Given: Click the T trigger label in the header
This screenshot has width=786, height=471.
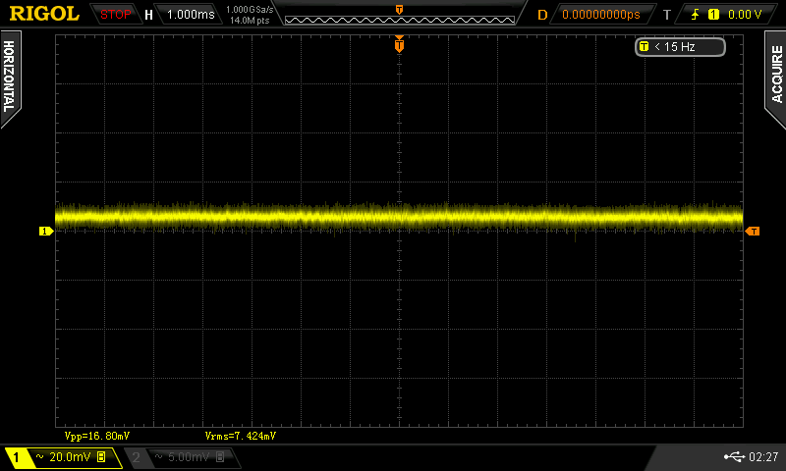Looking at the screenshot, I should coord(667,15).
